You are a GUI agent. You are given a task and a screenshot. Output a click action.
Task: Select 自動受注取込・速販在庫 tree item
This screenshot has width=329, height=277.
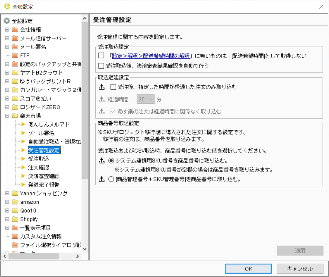coord(55,142)
